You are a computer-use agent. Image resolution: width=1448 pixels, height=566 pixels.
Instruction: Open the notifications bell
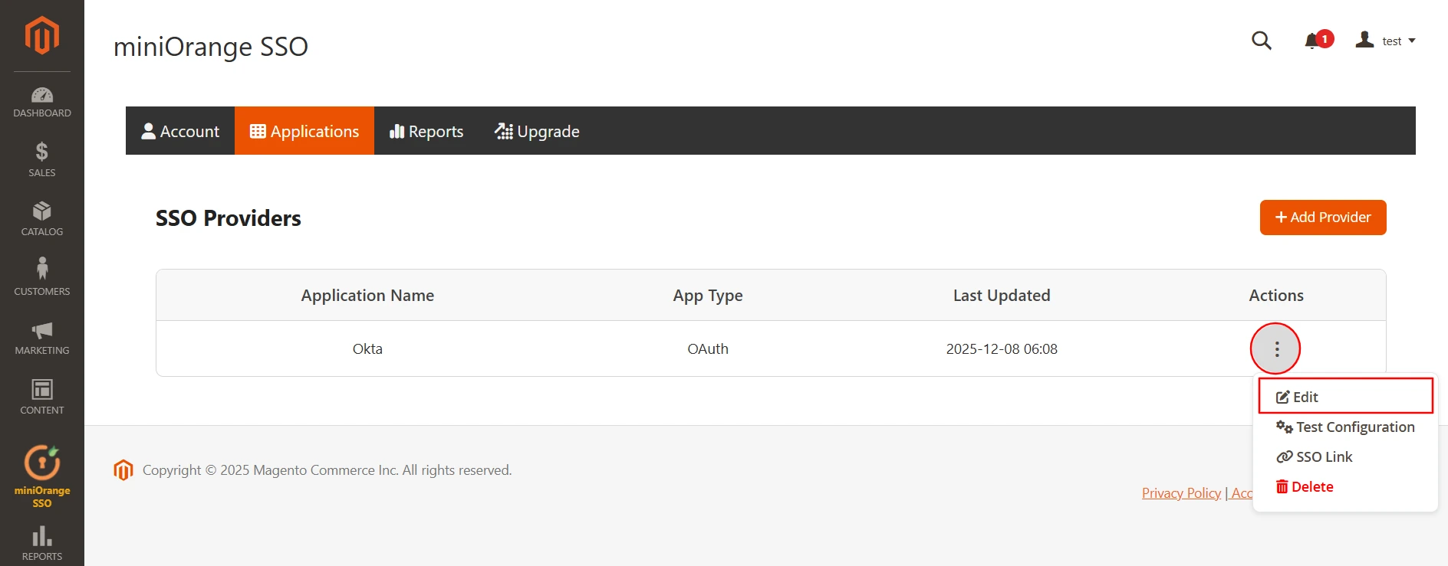tap(1318, 41)
